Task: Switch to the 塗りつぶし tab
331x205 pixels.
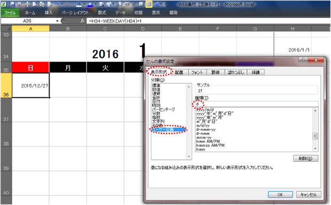Action: pyautogui.click(x=236, y=73)
